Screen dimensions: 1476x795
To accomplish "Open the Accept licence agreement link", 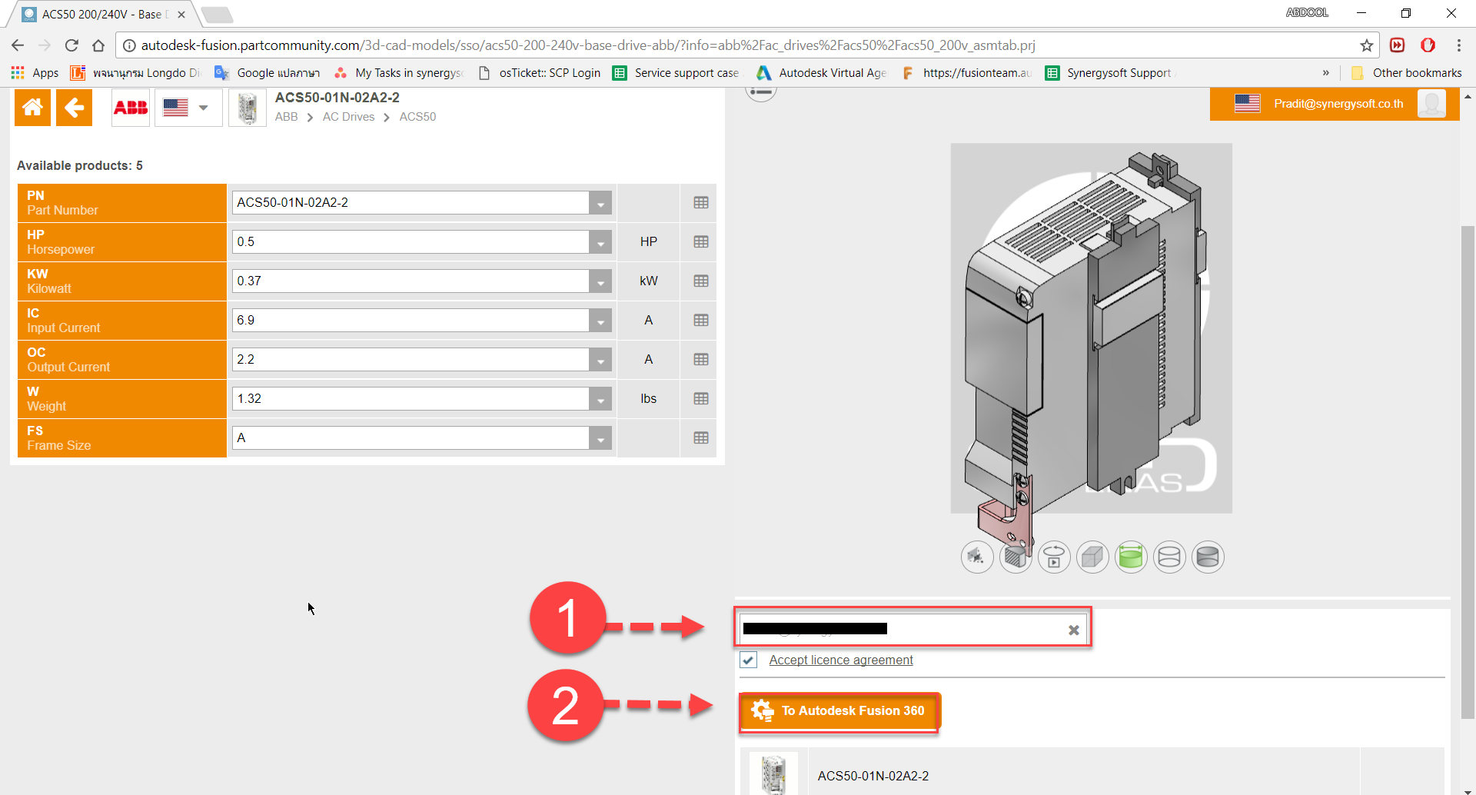I will (x=841, y=660).
